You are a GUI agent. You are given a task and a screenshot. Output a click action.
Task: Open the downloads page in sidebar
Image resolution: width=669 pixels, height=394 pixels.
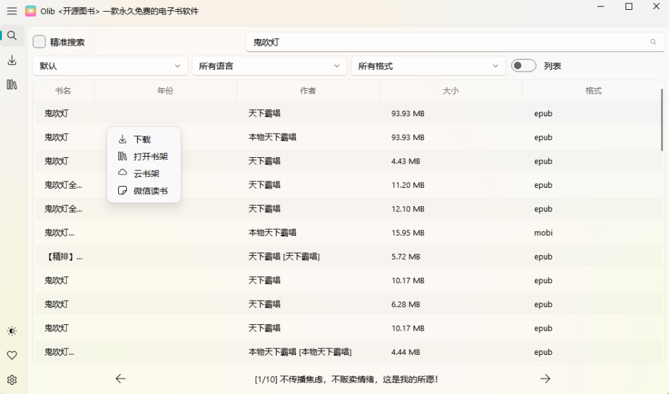tap(12, 61)
